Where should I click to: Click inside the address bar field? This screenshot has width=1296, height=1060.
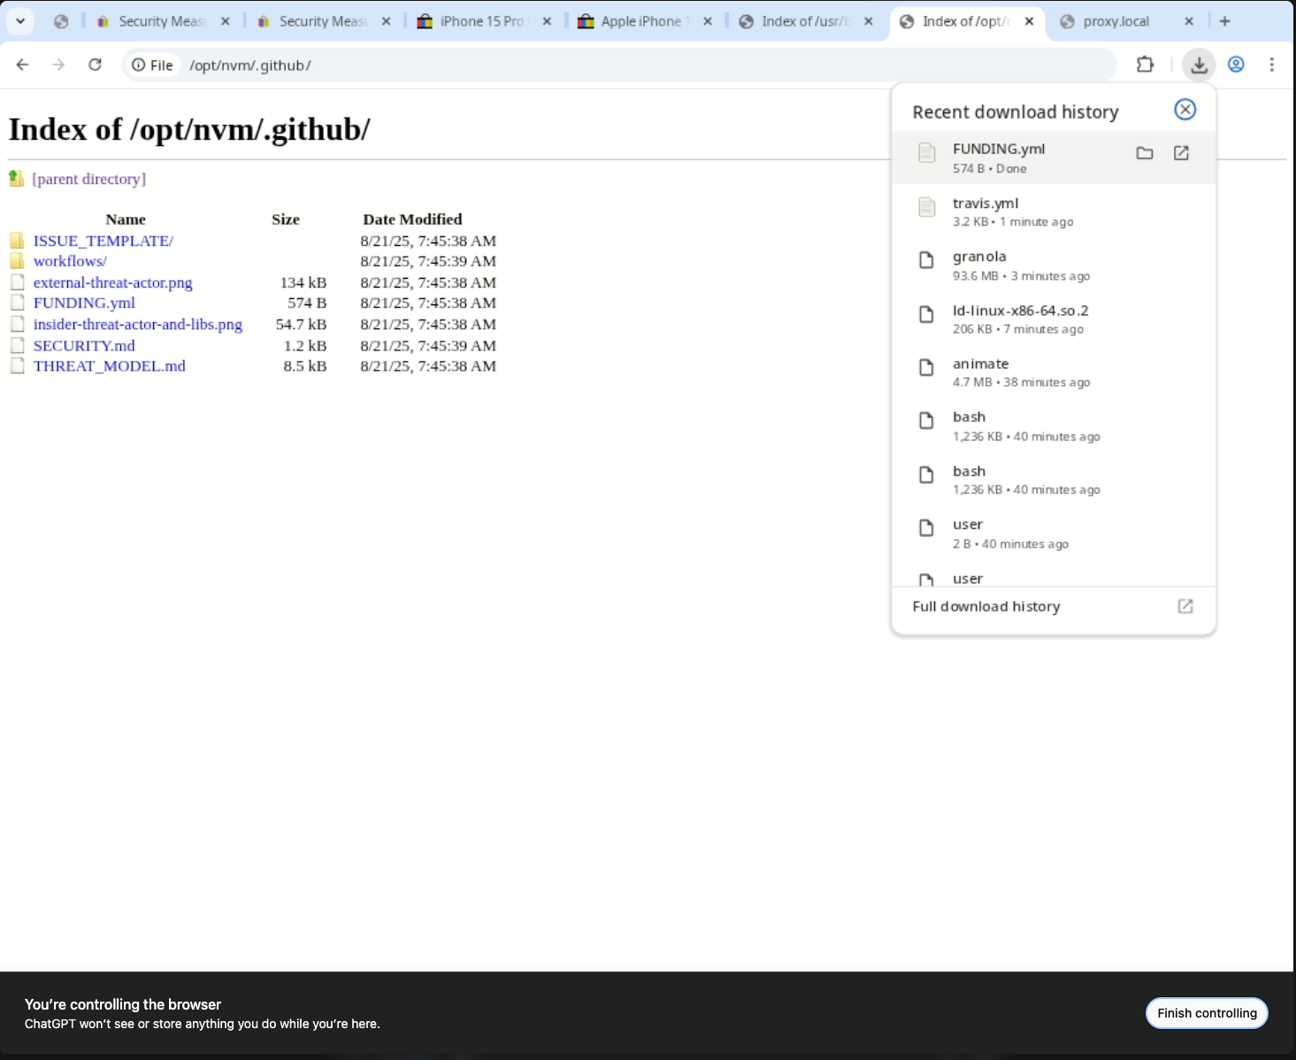[x=531, y=65]
